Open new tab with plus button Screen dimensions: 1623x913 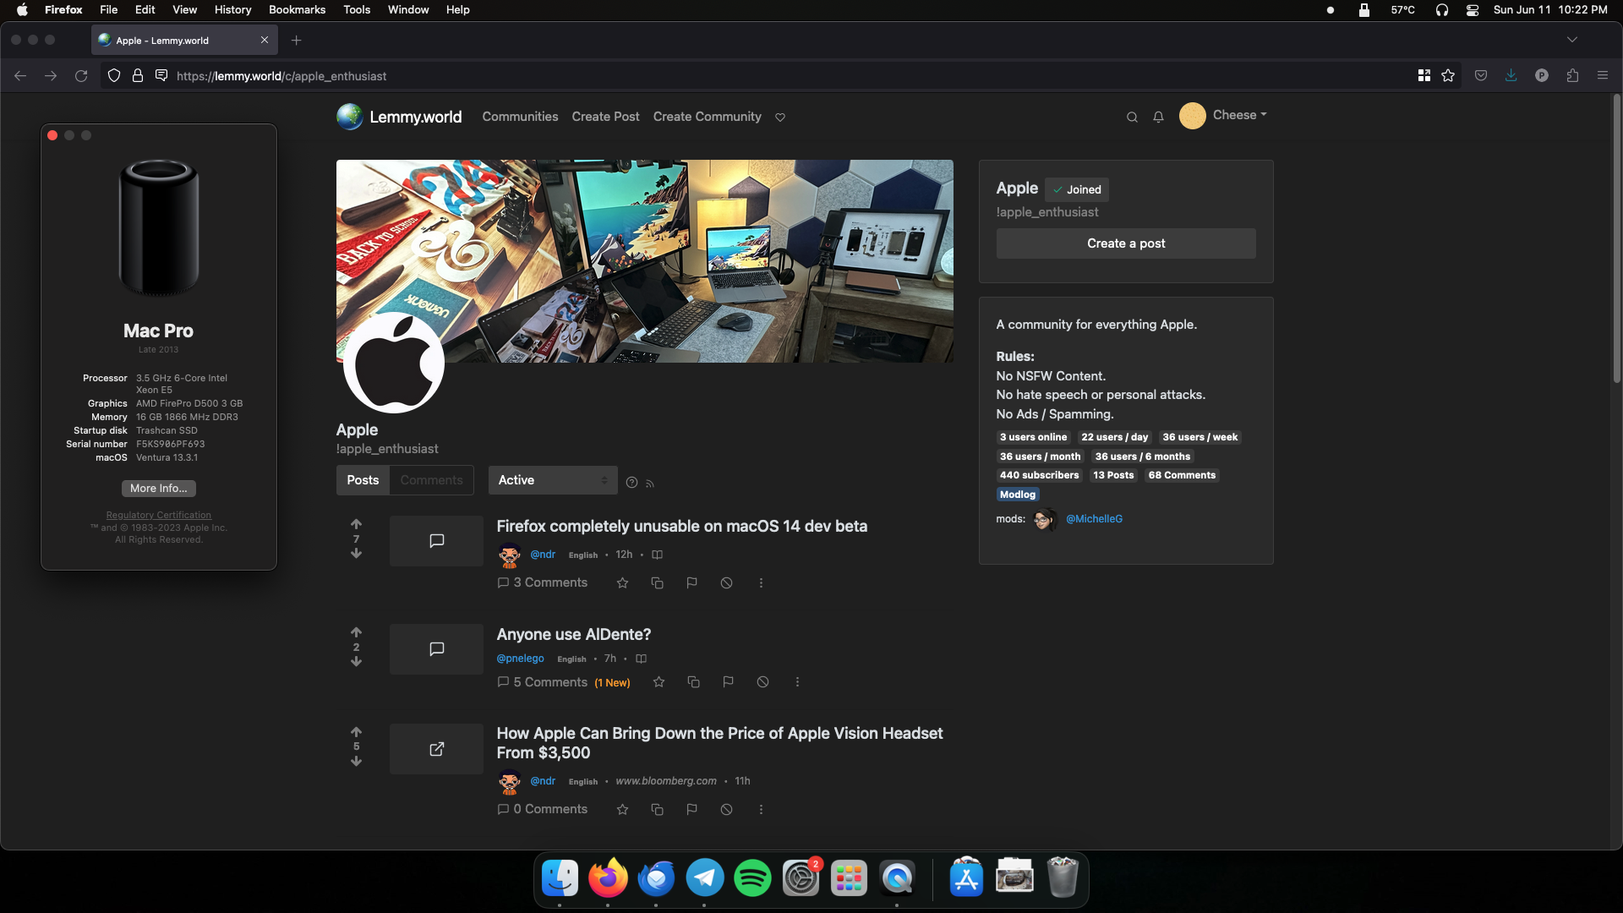296,41
